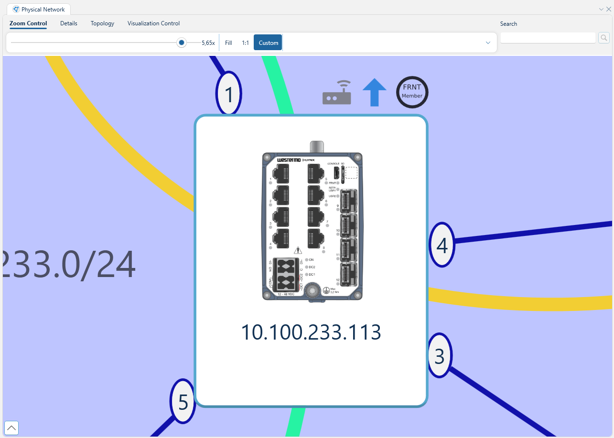
Task: Click the chevron beside the window close button
Action: pyautogui.click(x=601, y=9)
